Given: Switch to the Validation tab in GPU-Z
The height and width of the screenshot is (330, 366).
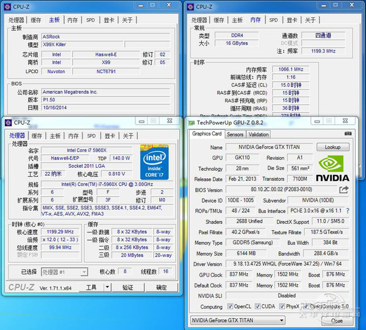Looking at the screenshot, I should pyautogui.click(x=259, y=134).
